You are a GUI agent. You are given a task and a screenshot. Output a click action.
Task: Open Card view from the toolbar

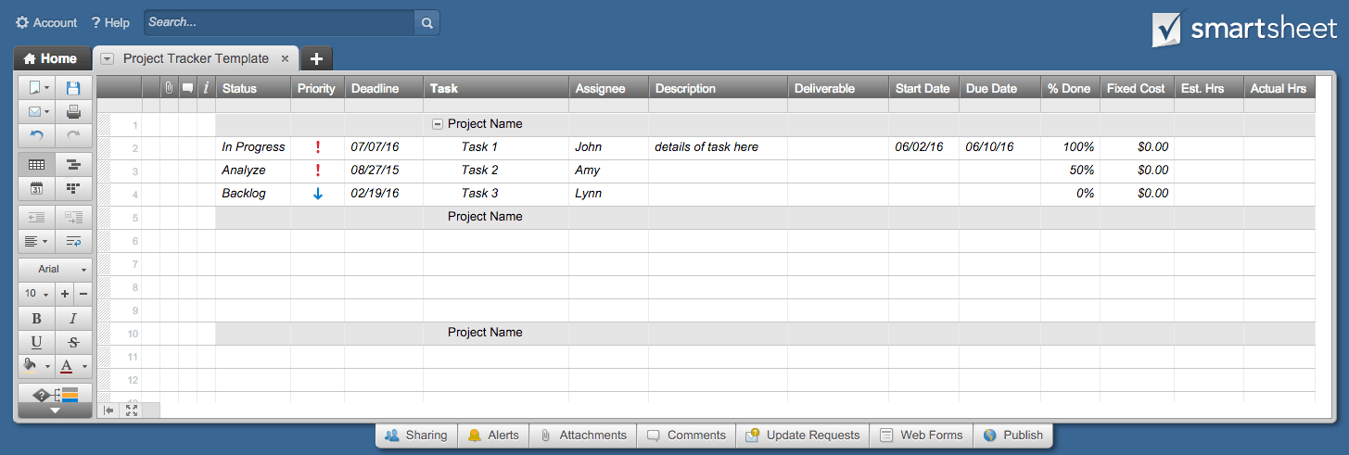click(x=73, y=188)
